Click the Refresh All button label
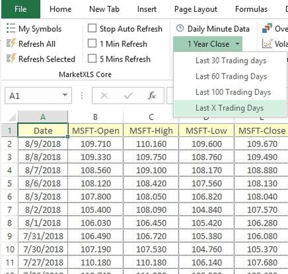Image resolution: width=288 pixels, height=274 pixels. point(37,44)
